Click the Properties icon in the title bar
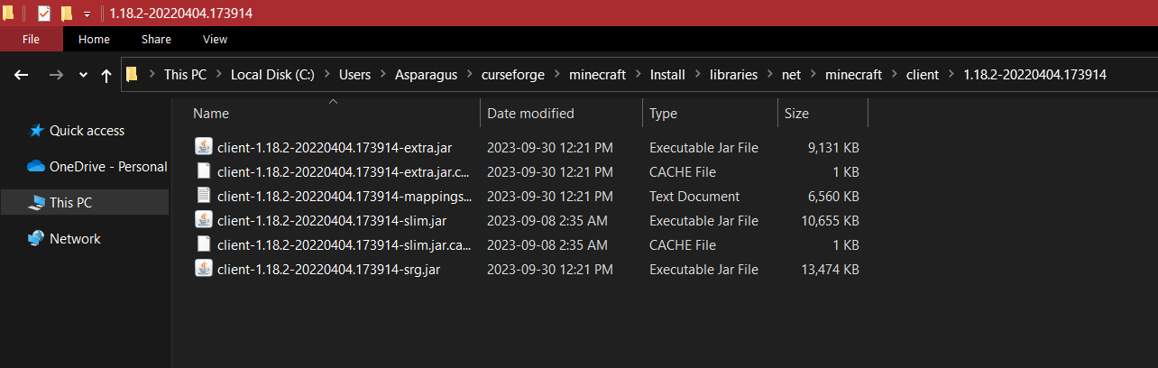The image size is (1158, 368). (x=44, y=14)
